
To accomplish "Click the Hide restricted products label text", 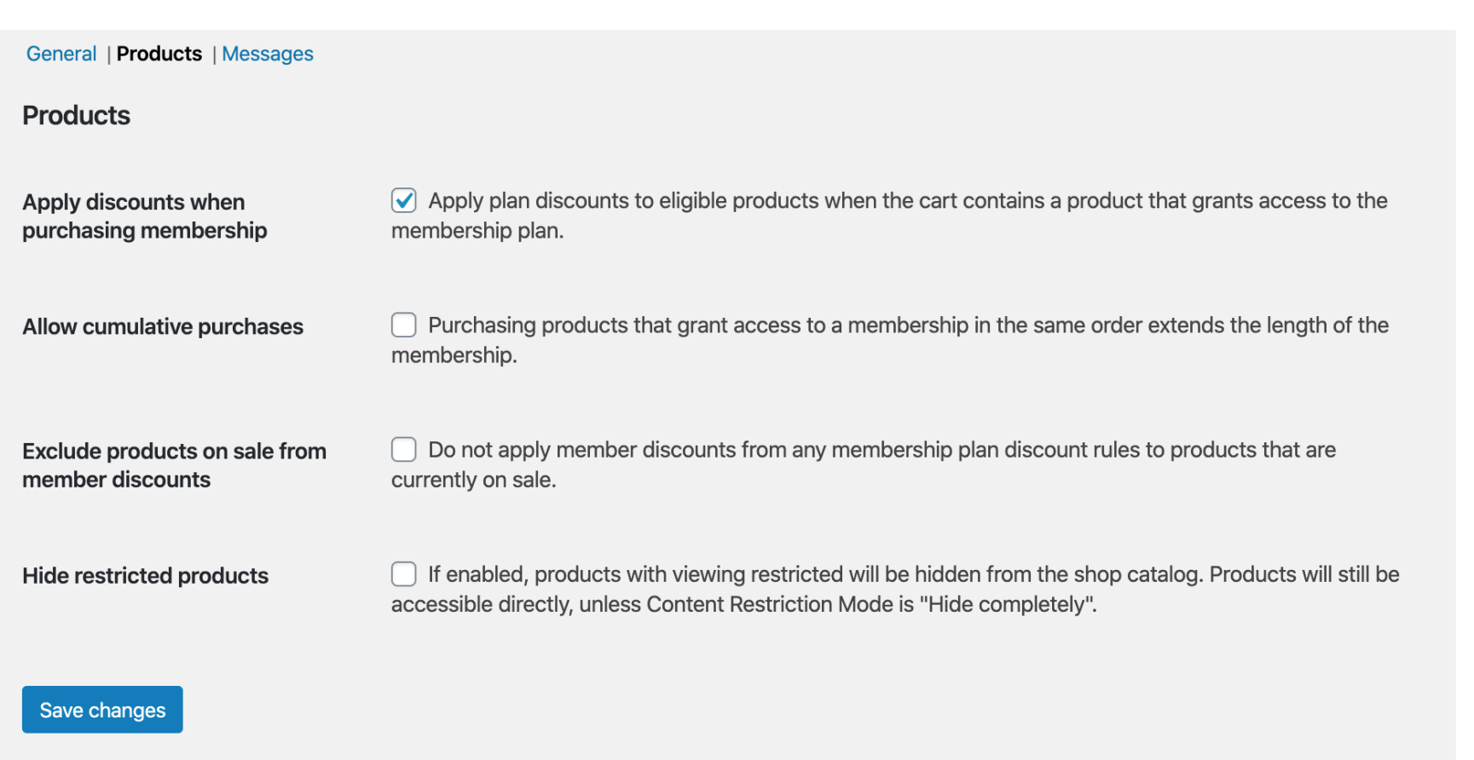I will [145, 575].
